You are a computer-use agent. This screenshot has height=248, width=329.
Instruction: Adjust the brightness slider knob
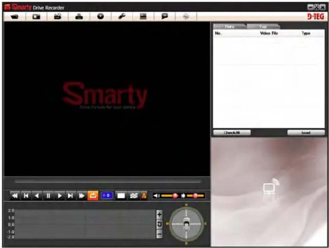point(195,196)
